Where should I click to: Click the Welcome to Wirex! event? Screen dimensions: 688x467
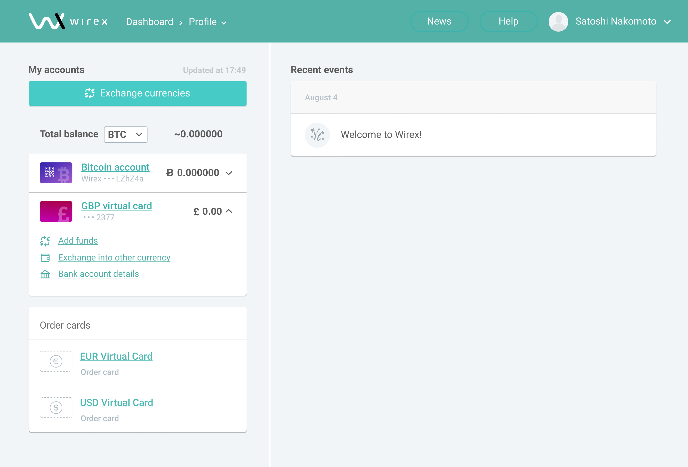[x=473, y=135]
